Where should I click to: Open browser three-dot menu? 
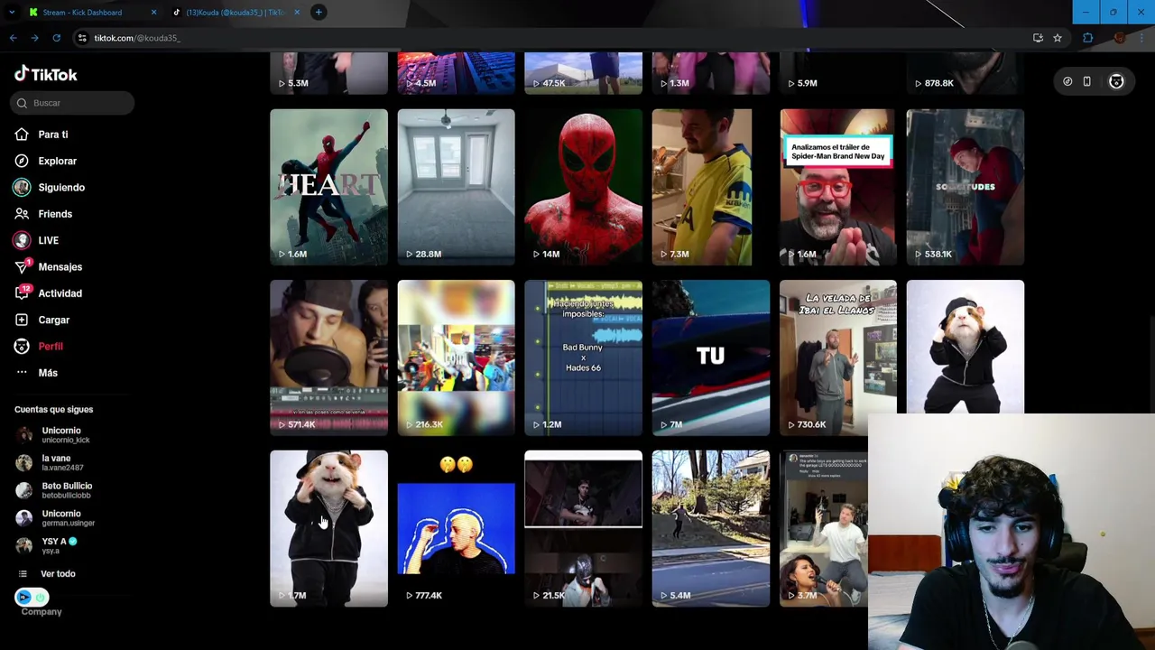tap(1143, 38)
